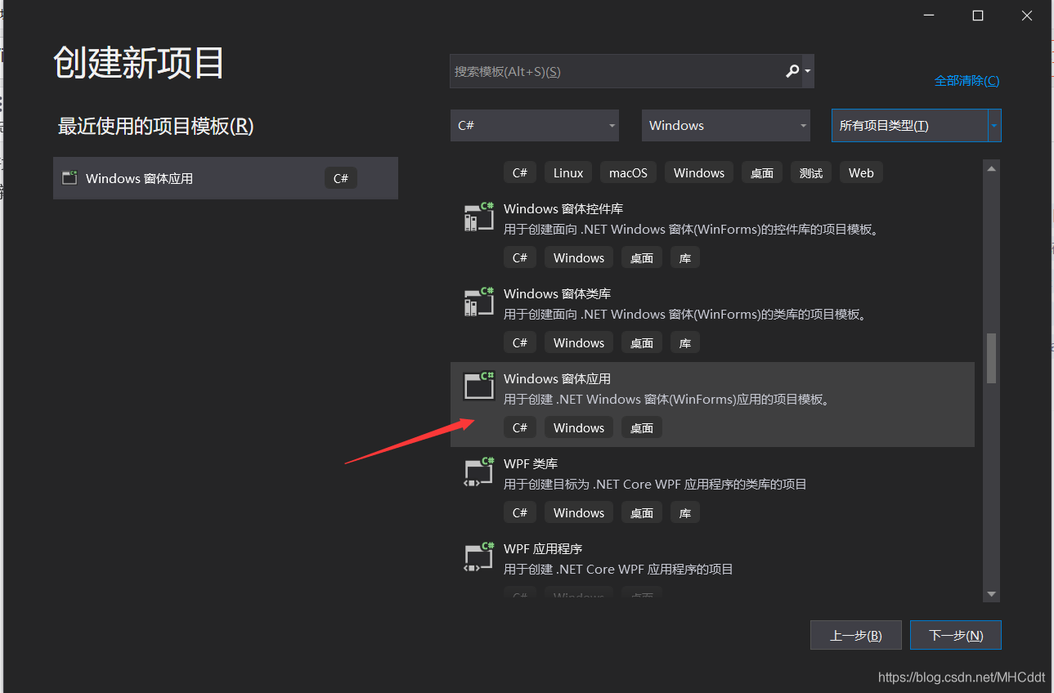Click the macOS tag in top row
Viewport: 1054px width, 693px height.
point(628,172)
